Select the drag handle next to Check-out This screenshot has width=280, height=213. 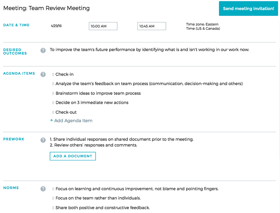[x=53, y=112]
